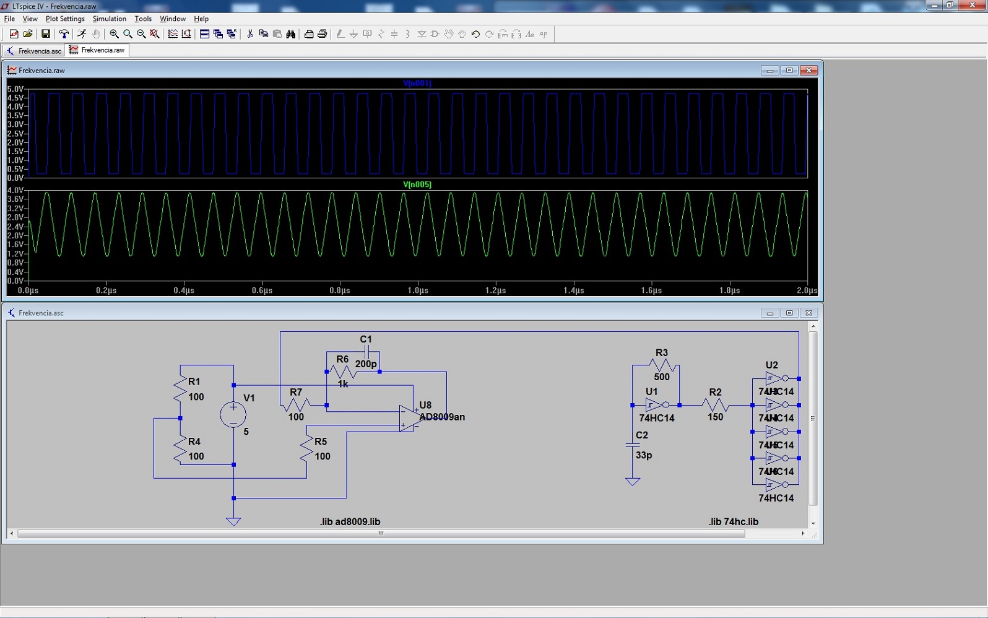
Task: Click the Print icon in toolbar
Action: point(322,34)
